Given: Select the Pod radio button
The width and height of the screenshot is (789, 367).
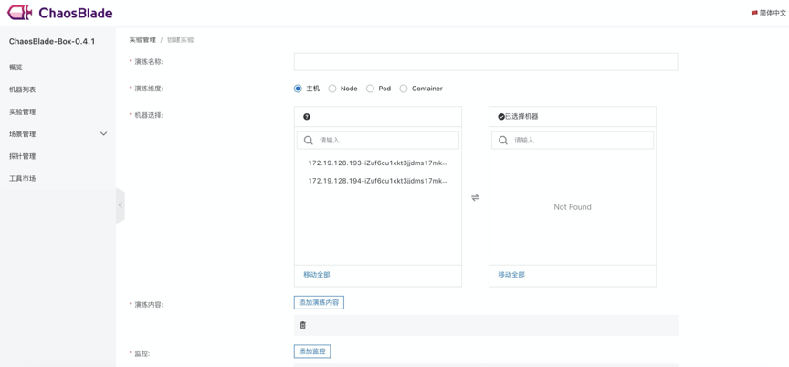Looking at the screenshot, I should tap(370, 89).
